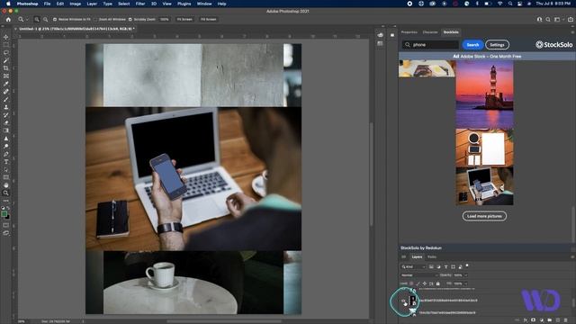The height and width of the screenshot is (324, 576).
Task: Click the Add layer style fx icon
Action: (526, 320)
